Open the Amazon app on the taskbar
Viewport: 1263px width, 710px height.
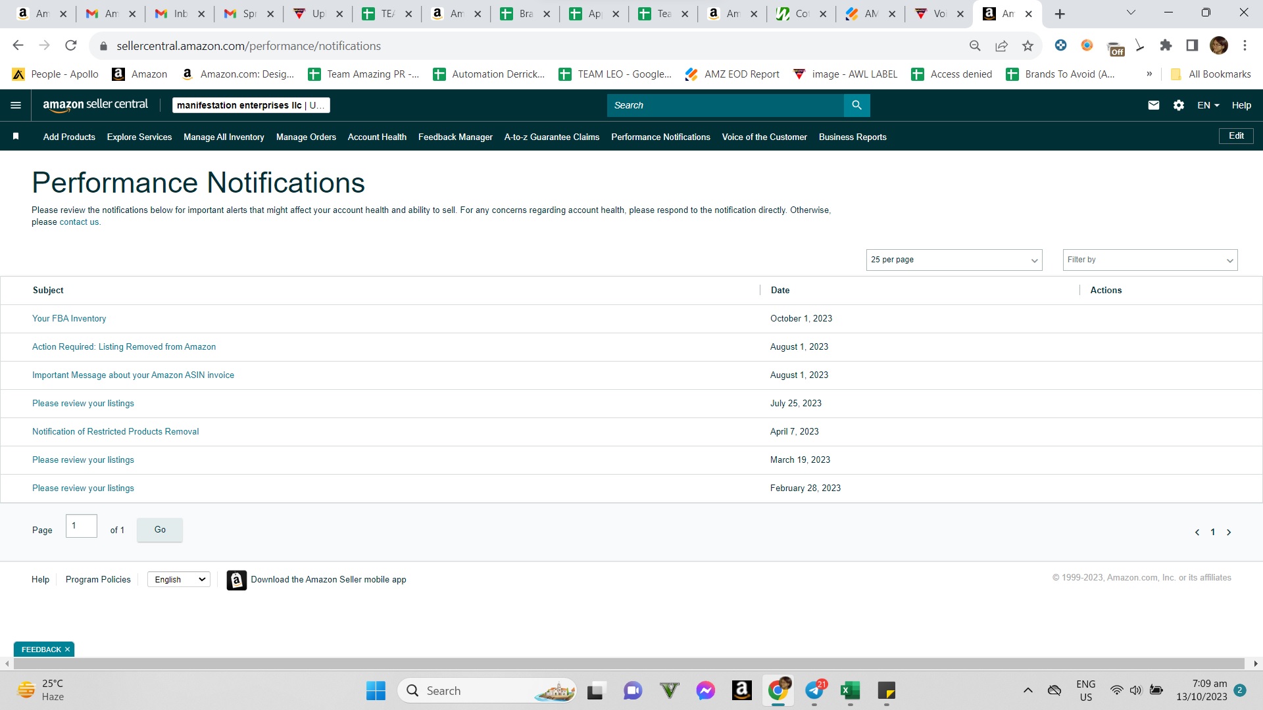coord(741,690)
